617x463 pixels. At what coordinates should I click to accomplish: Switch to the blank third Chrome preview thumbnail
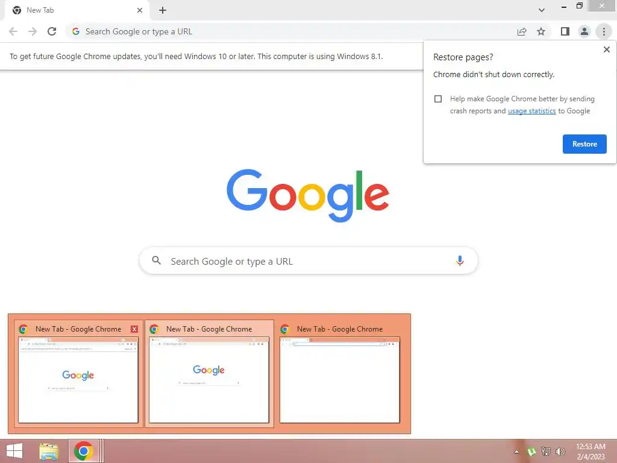click(340, 380)
